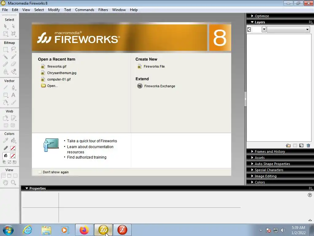The image size is (314, 236).
Task: Choose the Crop tool
Action: point(13,33)
